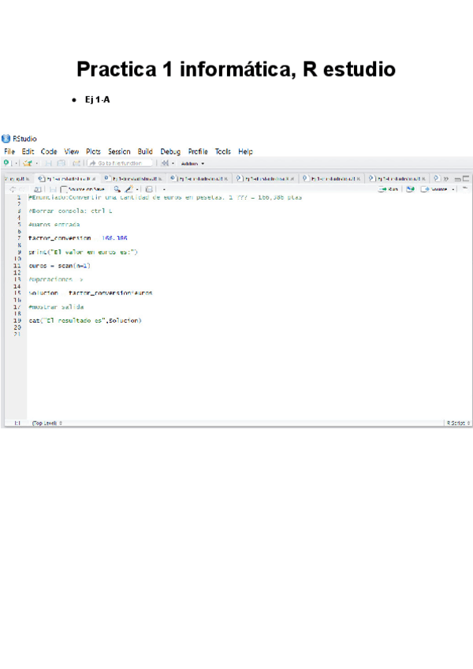Click the Show in new window icon

37,189
